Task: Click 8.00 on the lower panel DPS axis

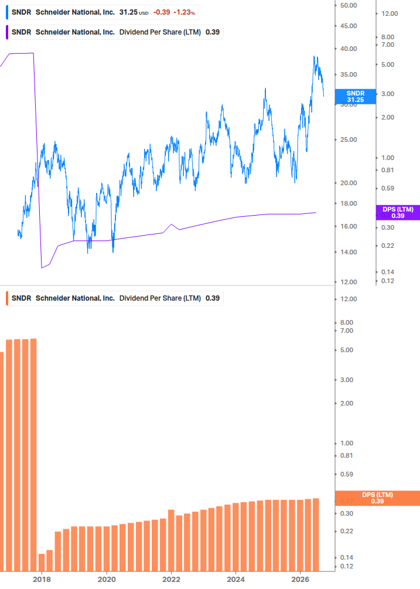Action: [346, 323]
